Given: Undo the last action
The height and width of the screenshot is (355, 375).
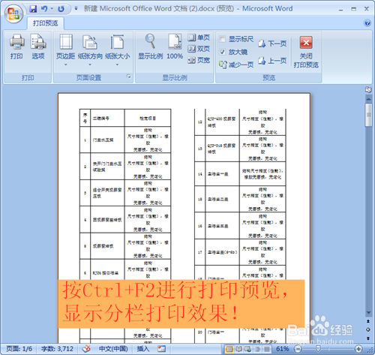Looking at the screenshot, I should click(44, 9).
